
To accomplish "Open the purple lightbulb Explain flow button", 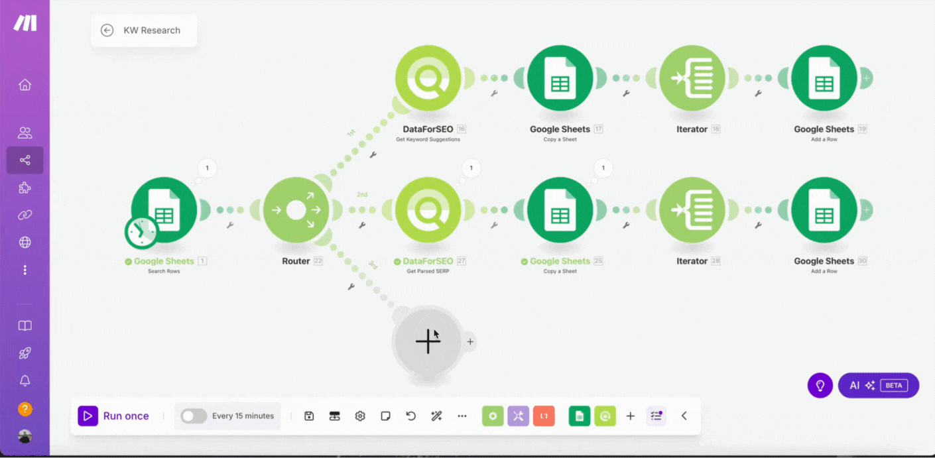I will pyautogui.click(x=820, y=385).
